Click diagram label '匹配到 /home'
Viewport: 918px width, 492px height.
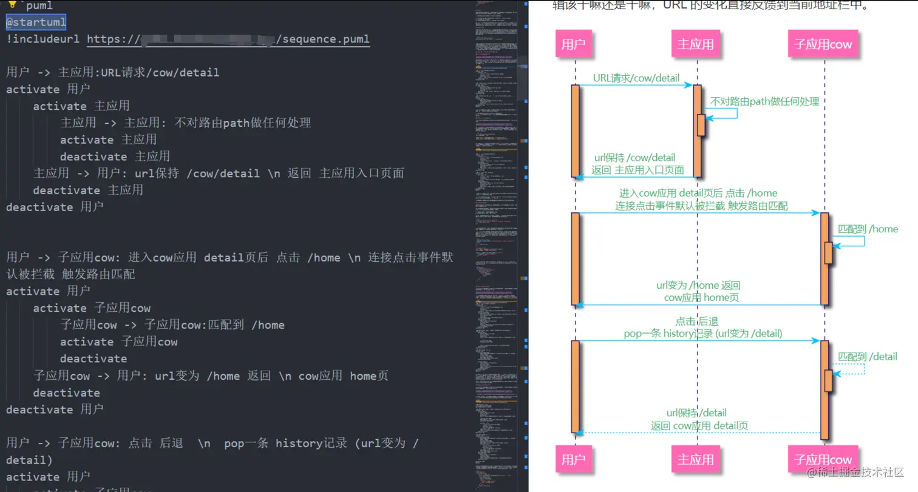click(868, 229)
